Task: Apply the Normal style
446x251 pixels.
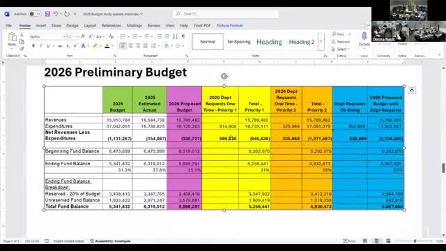Action: (208, 42)
